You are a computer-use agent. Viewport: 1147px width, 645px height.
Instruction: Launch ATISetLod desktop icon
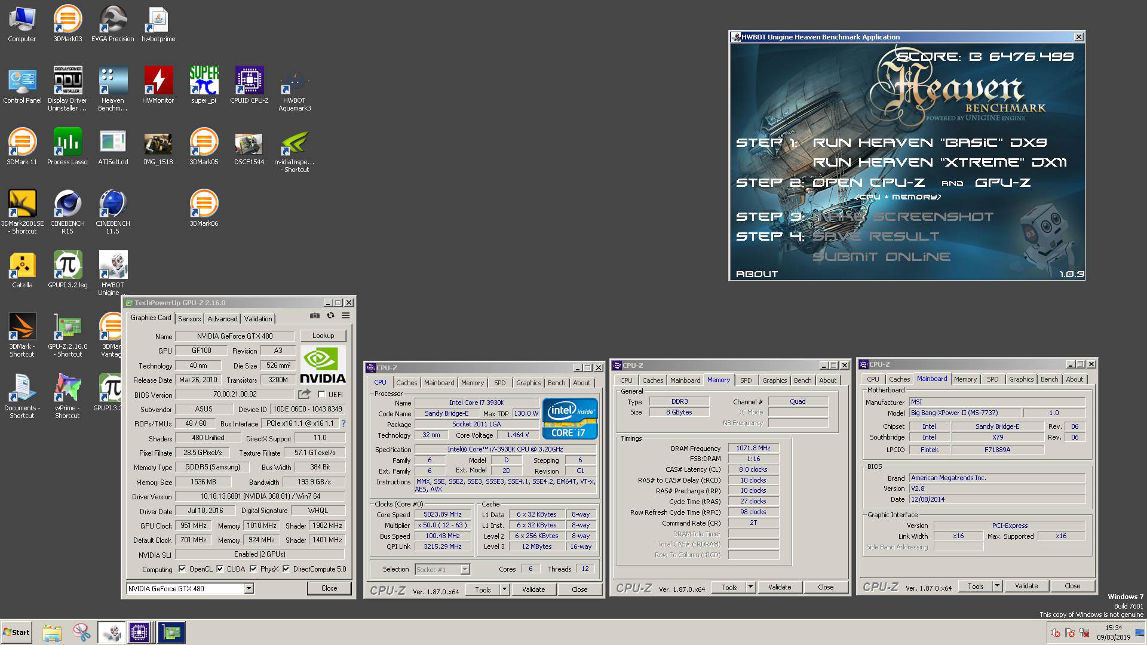[x=113, y=147]
